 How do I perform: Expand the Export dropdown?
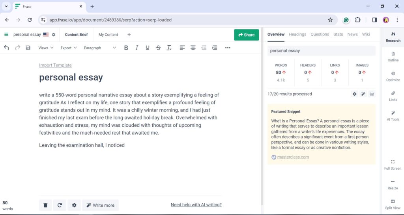coord(69,48)
